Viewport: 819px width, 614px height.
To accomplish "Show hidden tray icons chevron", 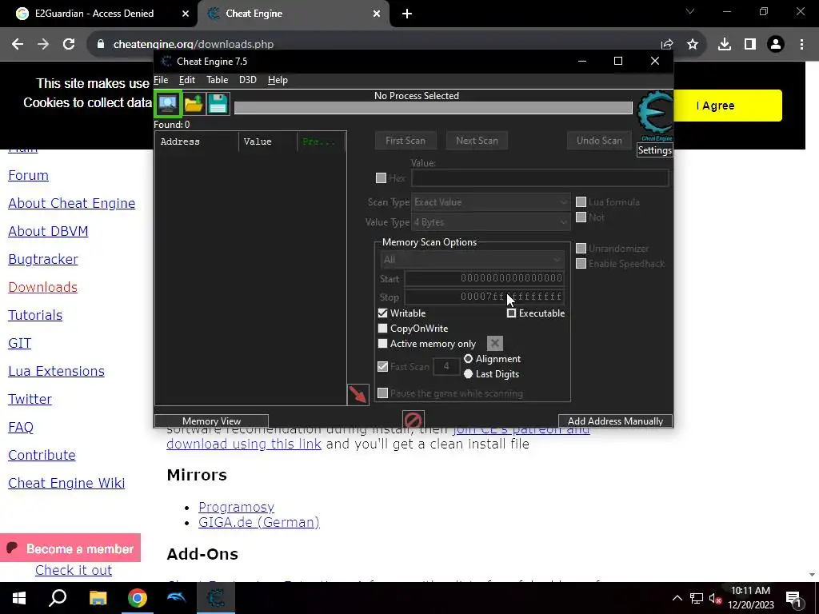I will (677, 598).
